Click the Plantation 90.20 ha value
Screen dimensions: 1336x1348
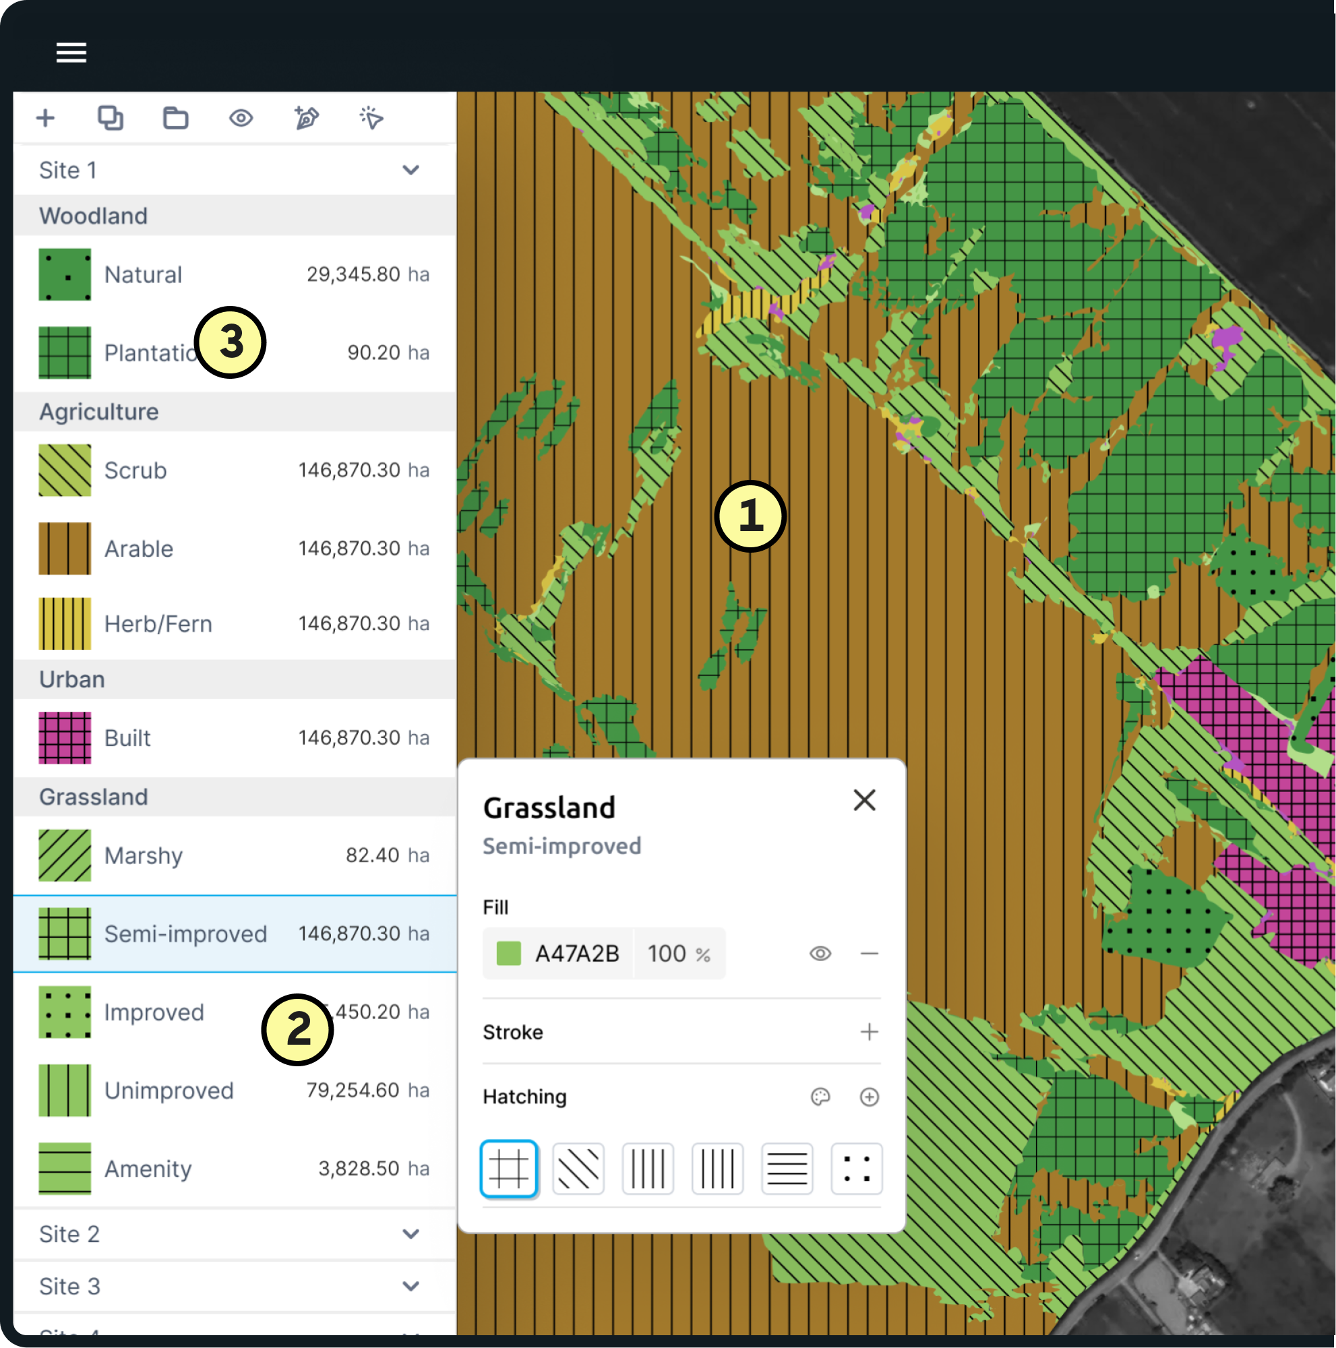click(388, 353)
